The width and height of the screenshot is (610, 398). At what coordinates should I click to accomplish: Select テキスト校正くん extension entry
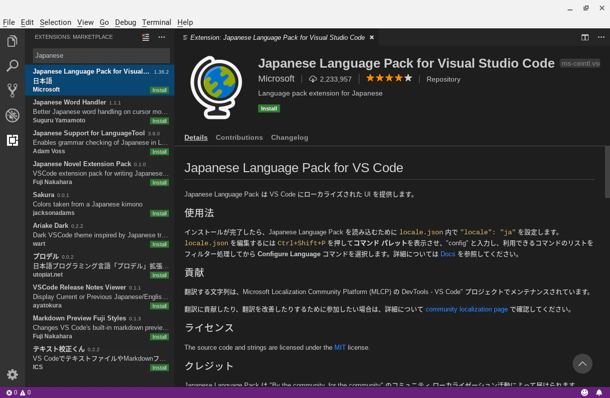tap(100, 358)
